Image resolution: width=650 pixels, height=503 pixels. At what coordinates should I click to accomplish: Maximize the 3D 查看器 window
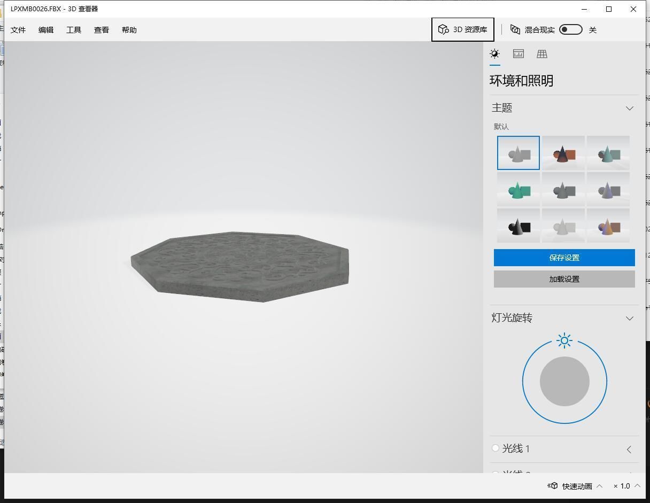click(x=609, y=9)
